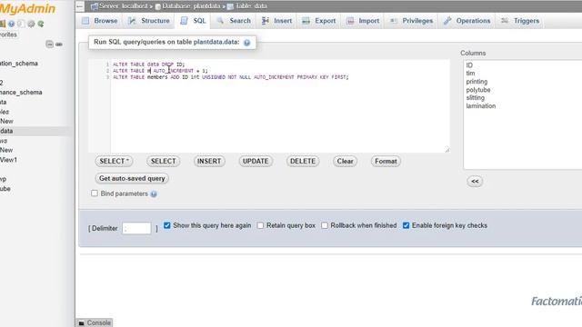
Task: Uncheck Show this query here again
Action: (167, 225)
